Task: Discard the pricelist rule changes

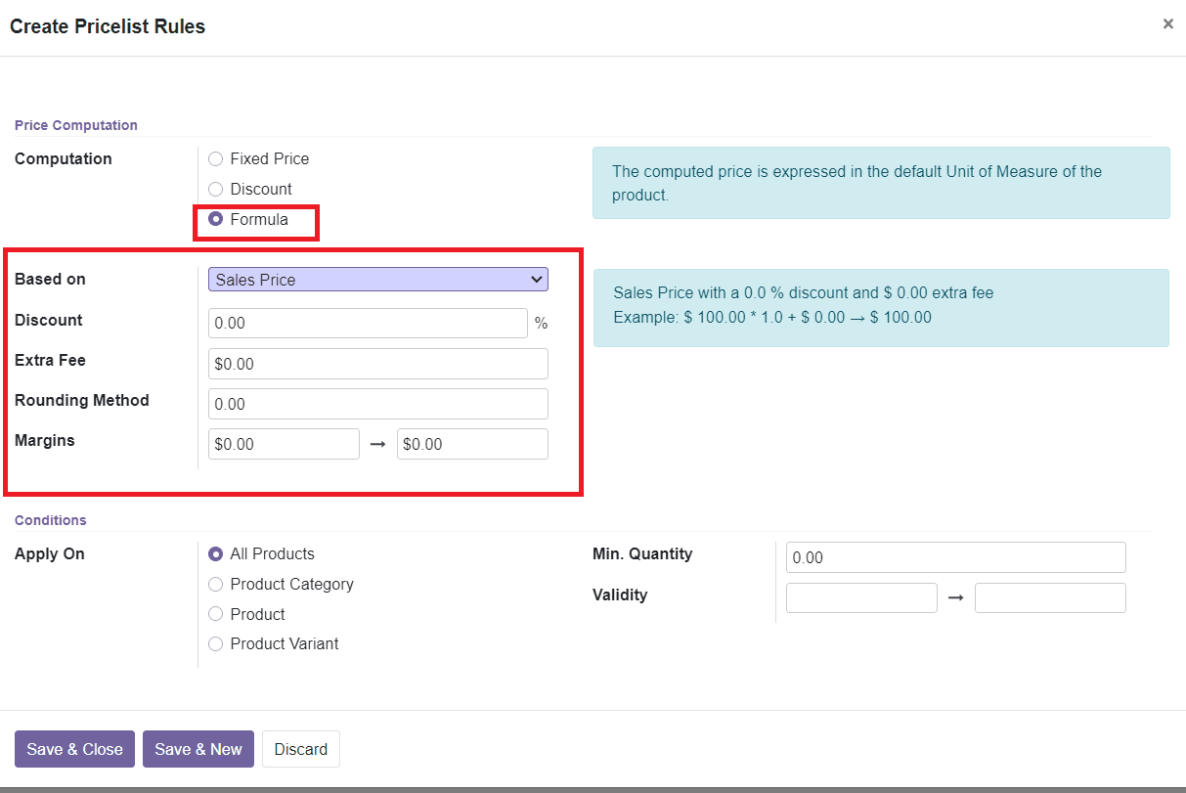Action: tap(300, 748)
